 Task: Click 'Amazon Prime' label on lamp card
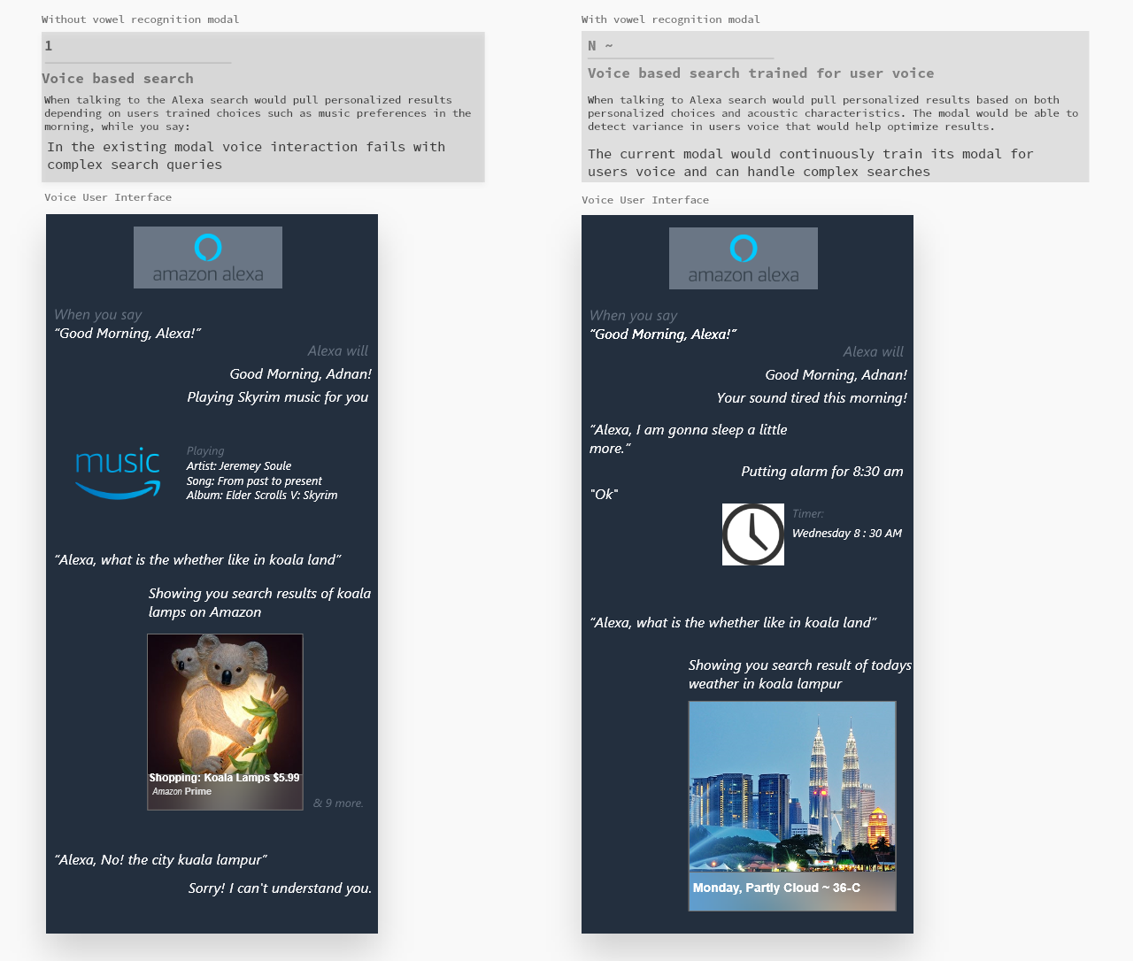(x=181, y=792)
